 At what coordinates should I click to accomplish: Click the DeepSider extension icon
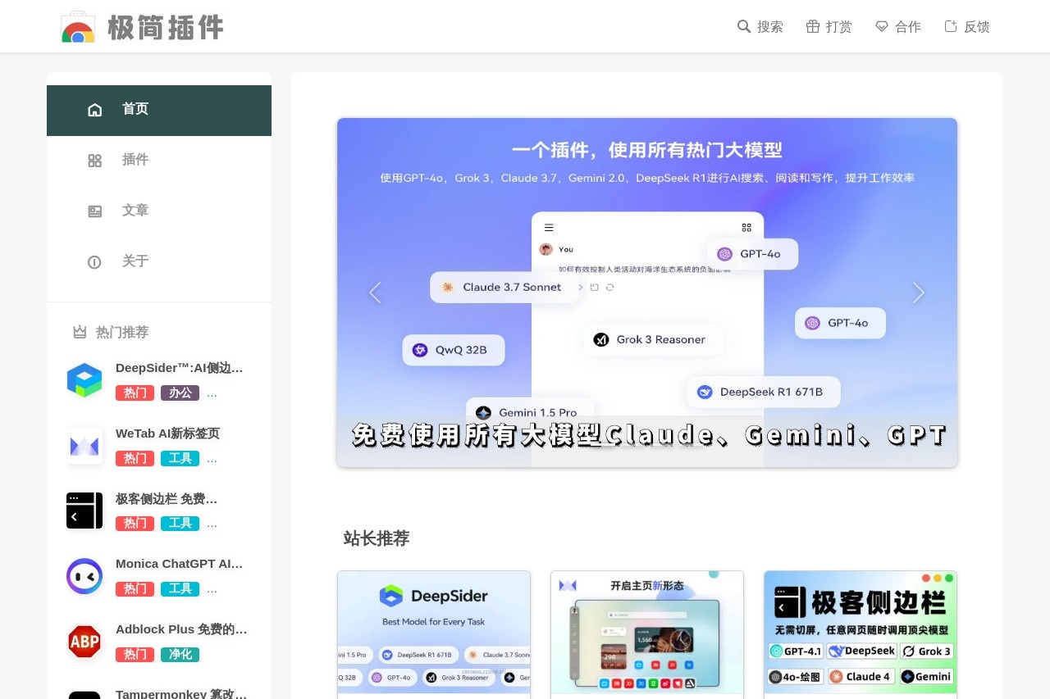click(x=84, y=380)
